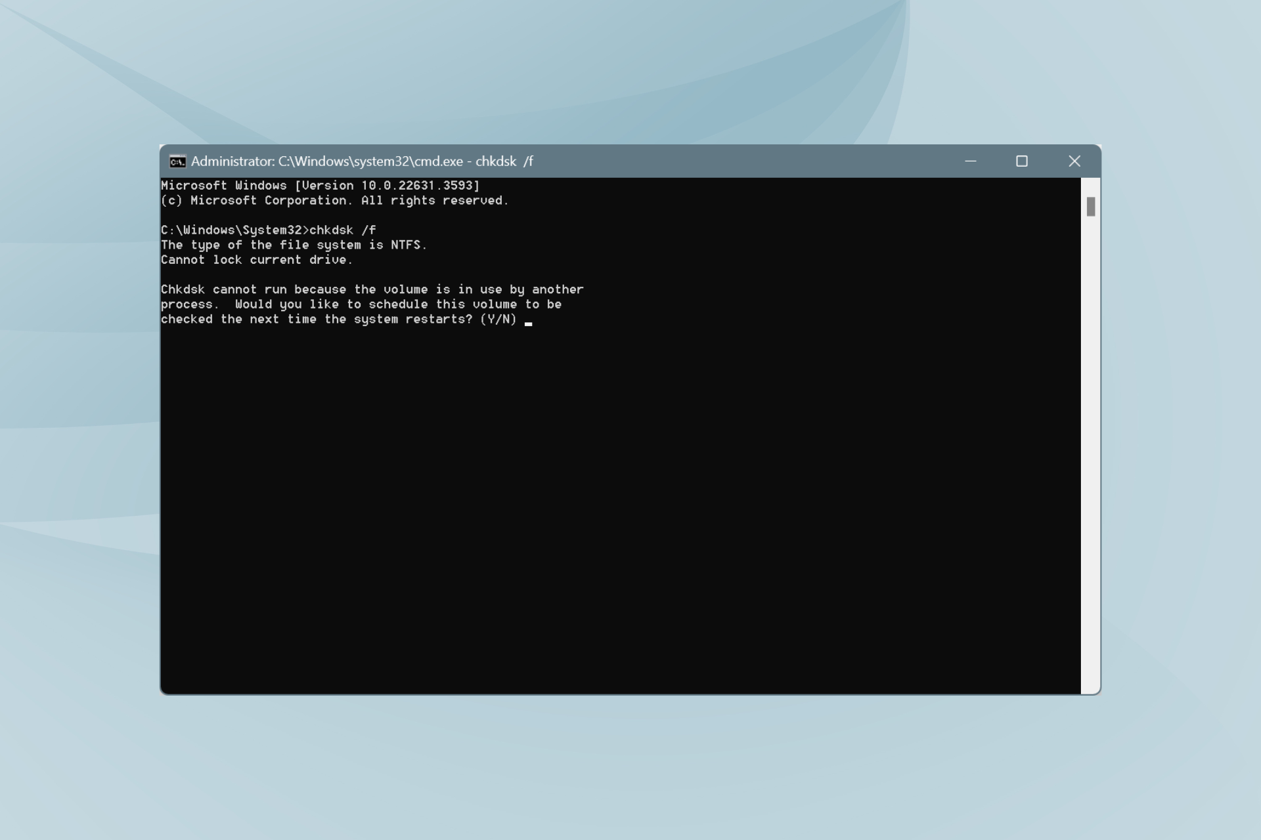Click the 'C:\Windows\System32>chkdsk /f' command line
The image size is (1261, 840).
click(269, 230)
